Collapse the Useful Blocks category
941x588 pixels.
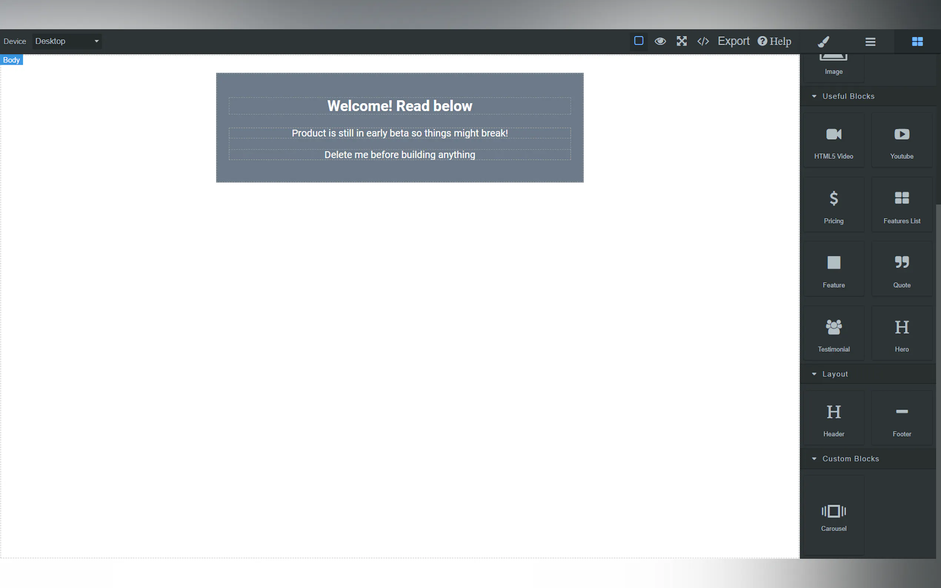[x=848, y=96]
